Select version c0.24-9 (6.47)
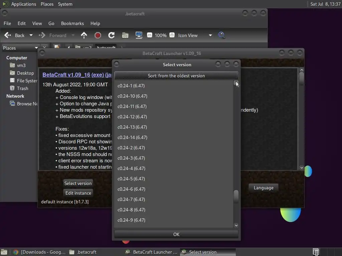The width and height of the screenshot is (342, 256). pyautogui.click(x=174, y=220)
